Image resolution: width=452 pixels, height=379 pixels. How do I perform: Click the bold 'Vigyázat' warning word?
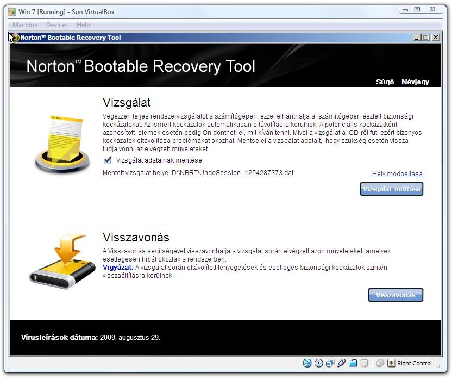pos(117,268)
